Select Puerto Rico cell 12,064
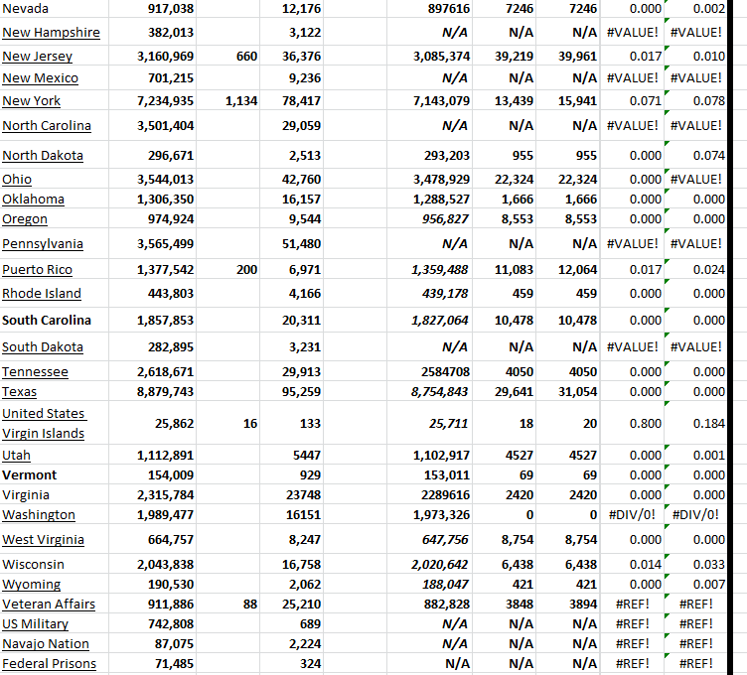Image resolution: width=747 pixels, height=675 pixels. point(568,270)
